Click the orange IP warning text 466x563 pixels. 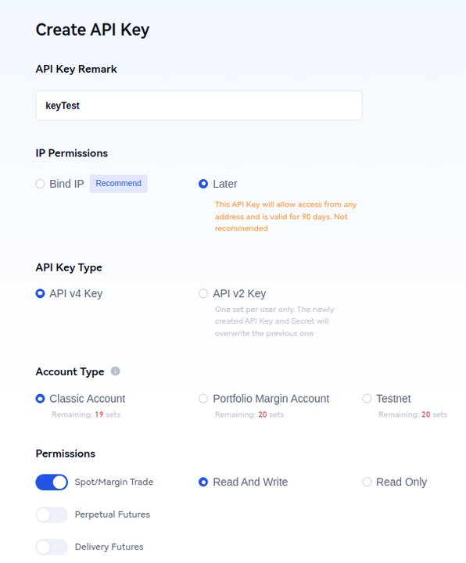point(285,216)
